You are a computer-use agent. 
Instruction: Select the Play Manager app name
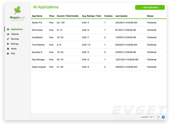(38, 60)
